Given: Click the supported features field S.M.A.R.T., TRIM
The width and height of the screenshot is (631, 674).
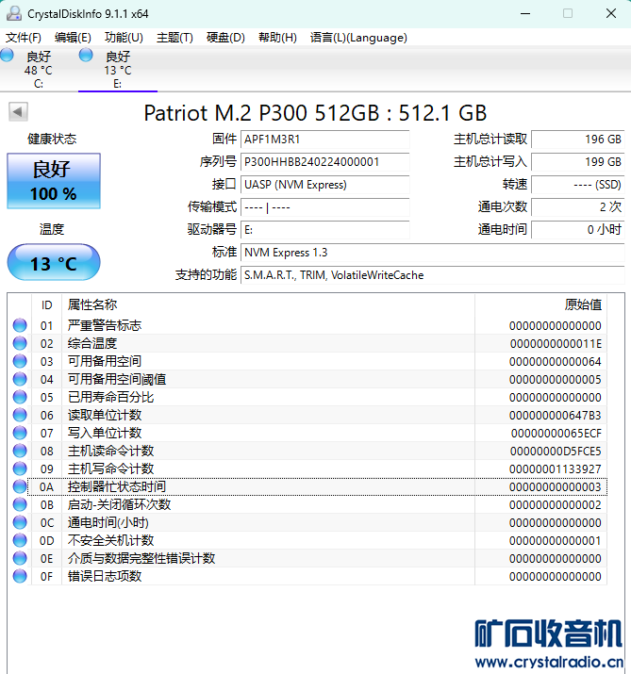Looking at the screenshot, I should [x=432, y=275].
